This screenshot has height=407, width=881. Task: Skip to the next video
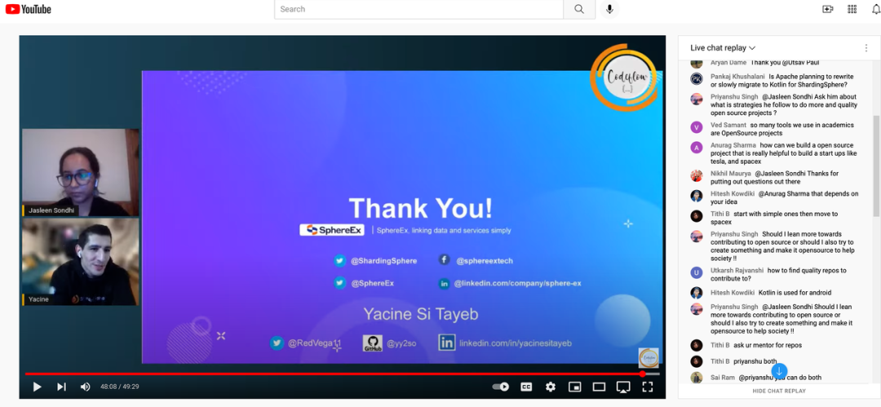tap(61, 387)
